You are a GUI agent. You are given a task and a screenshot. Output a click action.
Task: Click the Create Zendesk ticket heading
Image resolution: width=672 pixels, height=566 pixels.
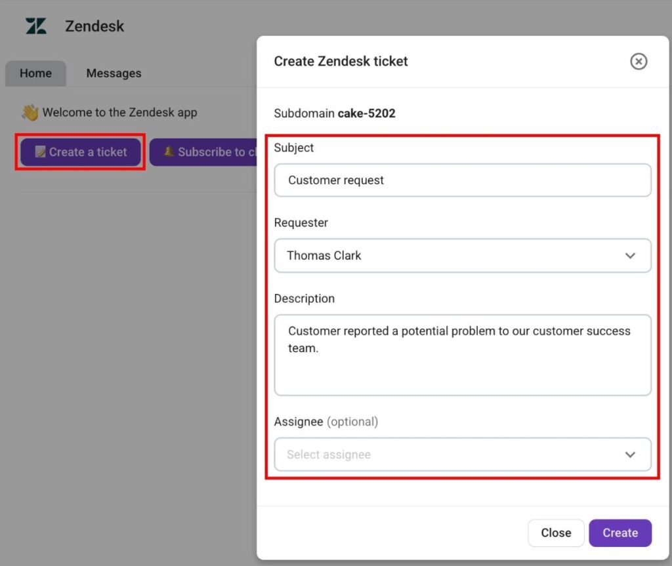tap(341, 61)
